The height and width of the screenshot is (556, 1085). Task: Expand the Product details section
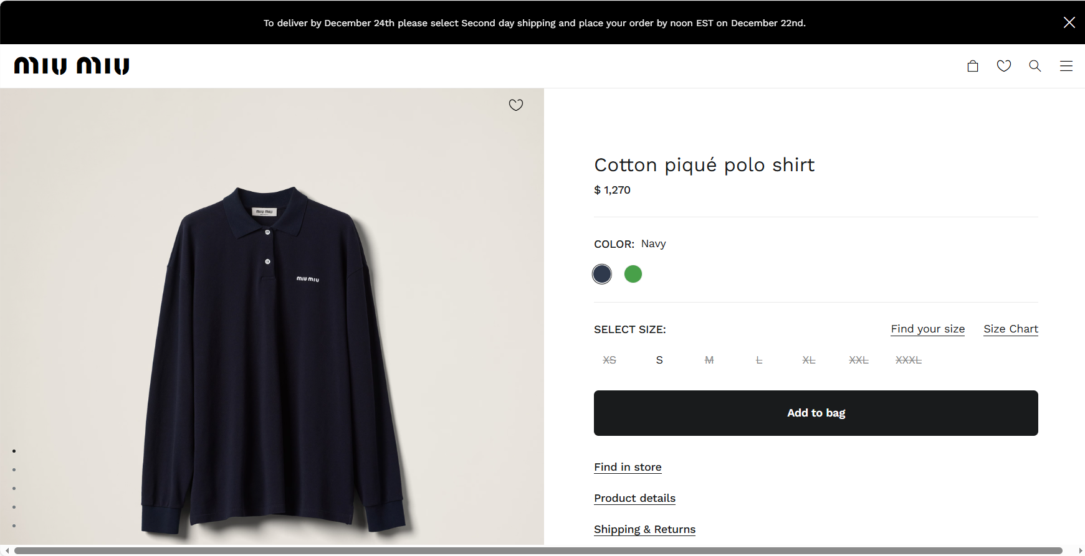click(634, 498)
